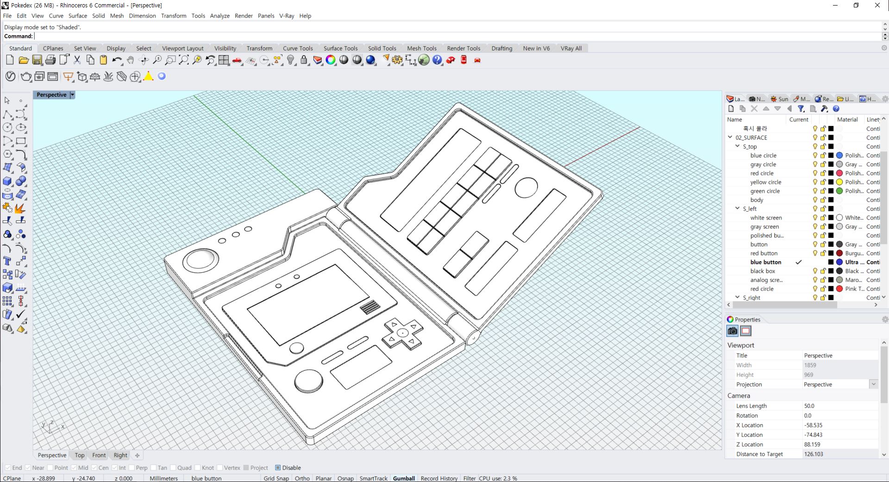Click the Undo arrow icon
The width and height of the screenshot is (889, 482).
pyautogui.click(x=117, y=60)
